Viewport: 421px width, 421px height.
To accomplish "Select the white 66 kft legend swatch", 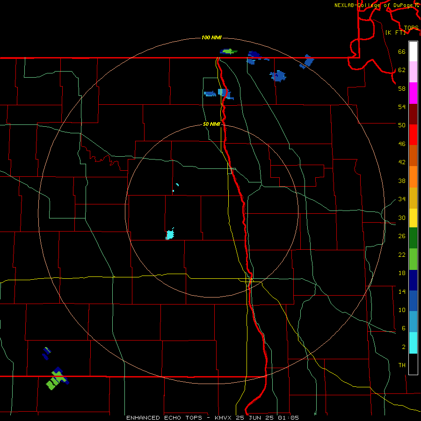I will [x=413, y=51].
